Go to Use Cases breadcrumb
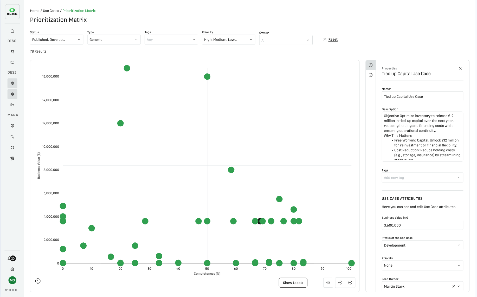477x297 pixels. pyautogui.click(x=51, y=11)
